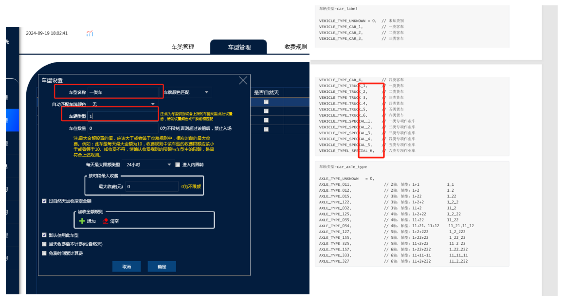This screenshot has height=306, width=563.
Task: Click the 是否自然天 column header
Action: pyautogui.click(x=267, y=92)
